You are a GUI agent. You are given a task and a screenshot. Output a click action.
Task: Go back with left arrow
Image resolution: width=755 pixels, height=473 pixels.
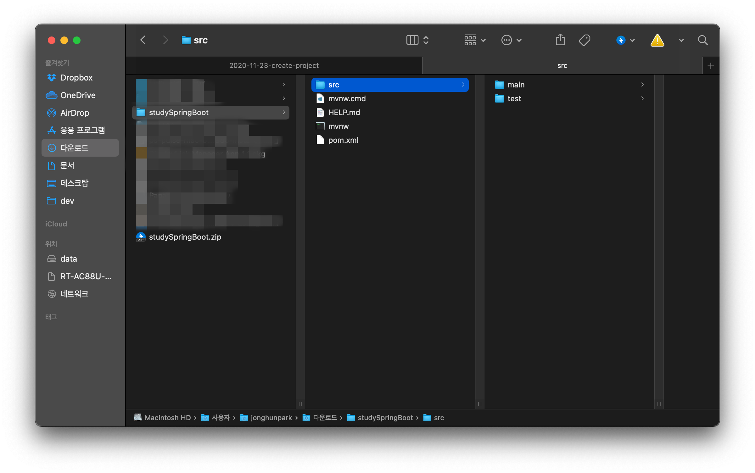click(x=143, y=40)
